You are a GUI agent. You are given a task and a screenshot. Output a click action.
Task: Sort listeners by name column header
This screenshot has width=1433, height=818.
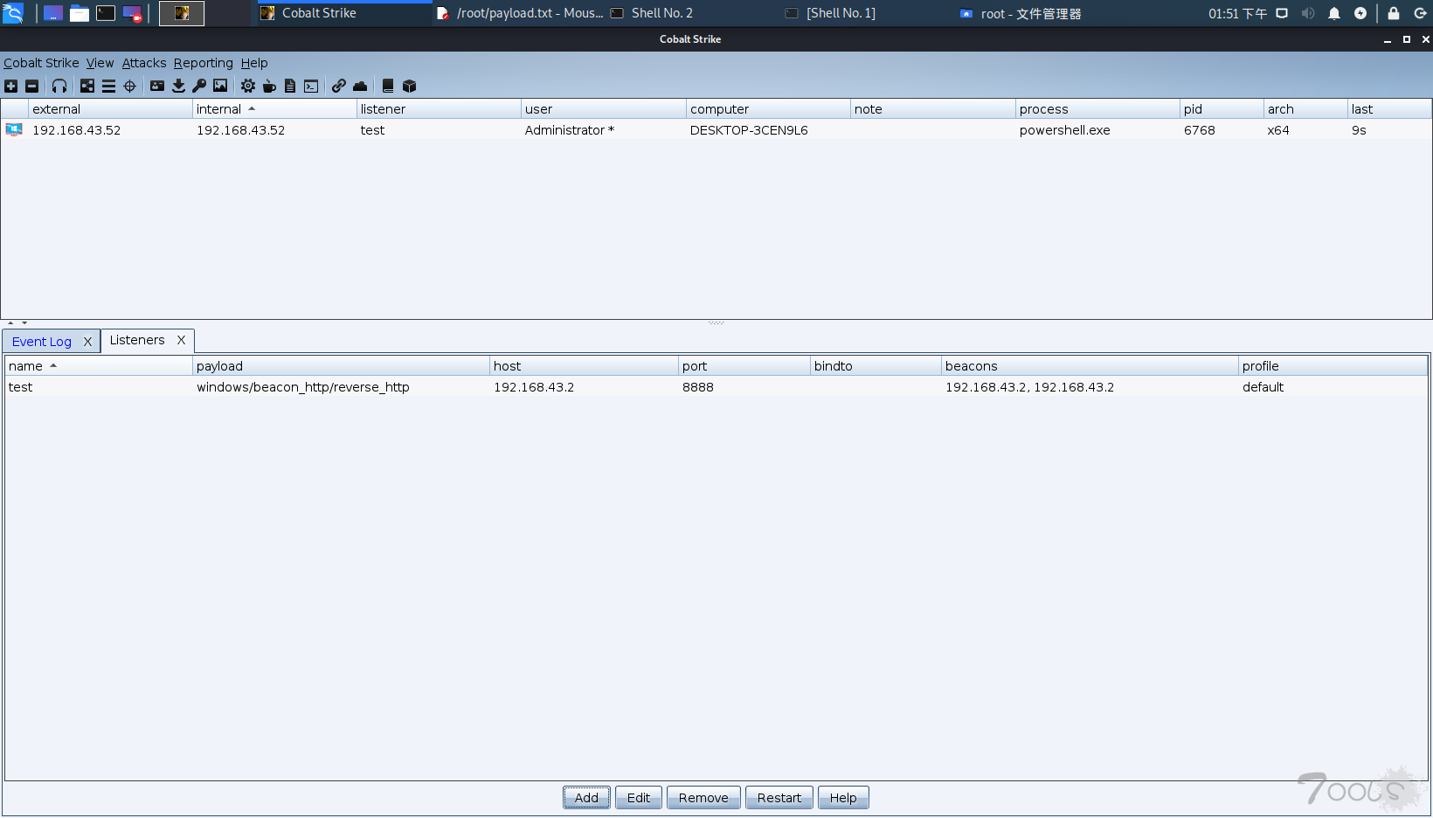click(99, 366)
